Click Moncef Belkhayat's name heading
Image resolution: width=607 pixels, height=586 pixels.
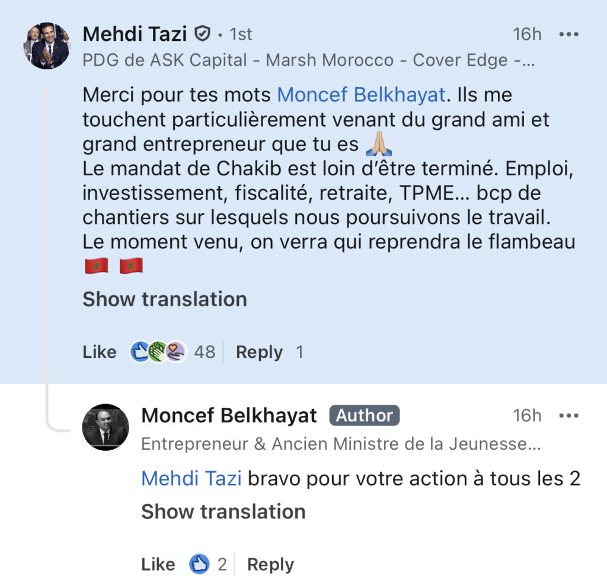point(229,415)
